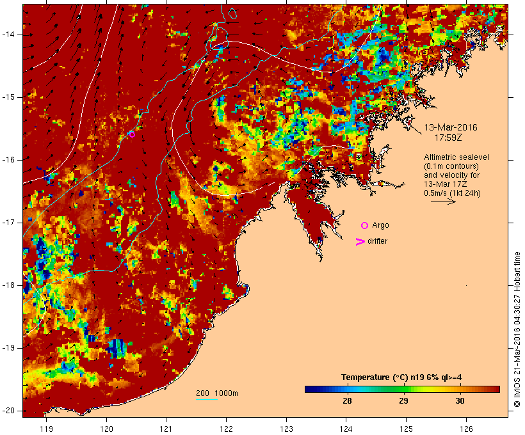This screenshot has width=525, height=435.
Task: Click the 122 longitude axis label
Action: (227, 429)
